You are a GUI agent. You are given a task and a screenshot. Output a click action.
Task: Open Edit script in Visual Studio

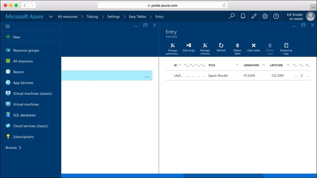coord(189,48)
